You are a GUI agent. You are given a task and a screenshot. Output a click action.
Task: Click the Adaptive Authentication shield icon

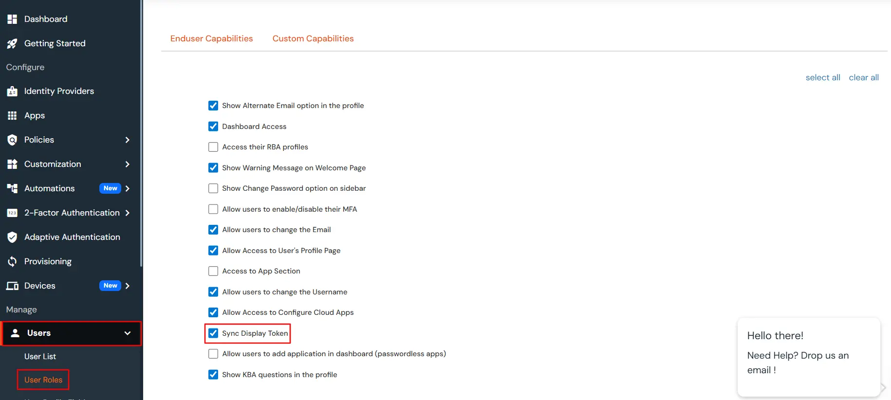point(12,237)
